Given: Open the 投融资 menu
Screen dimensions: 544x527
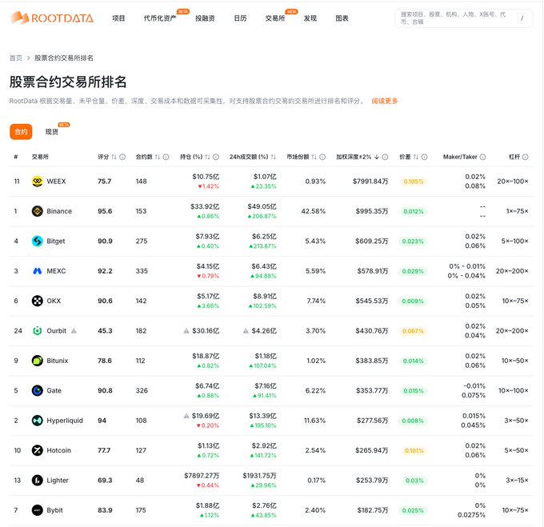Looking at the screenshot, I should coord(205,18).
